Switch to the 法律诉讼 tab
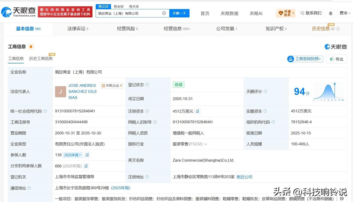Image resolution: width=353 pixels, height=202 pixels. click(x=78, y=29)
